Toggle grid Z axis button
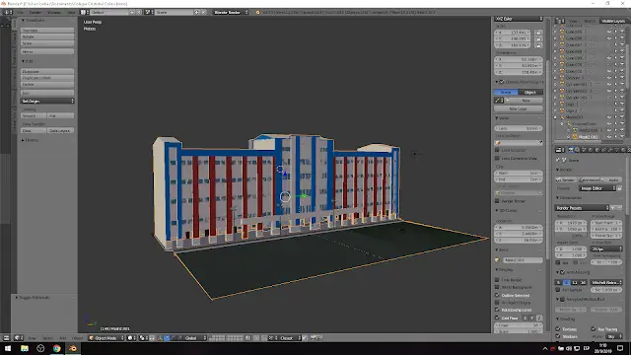The width and height of the screenshot is (631, 355). [539, 318]
